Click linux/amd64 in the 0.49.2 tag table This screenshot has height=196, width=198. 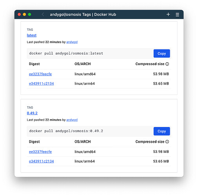85,152
